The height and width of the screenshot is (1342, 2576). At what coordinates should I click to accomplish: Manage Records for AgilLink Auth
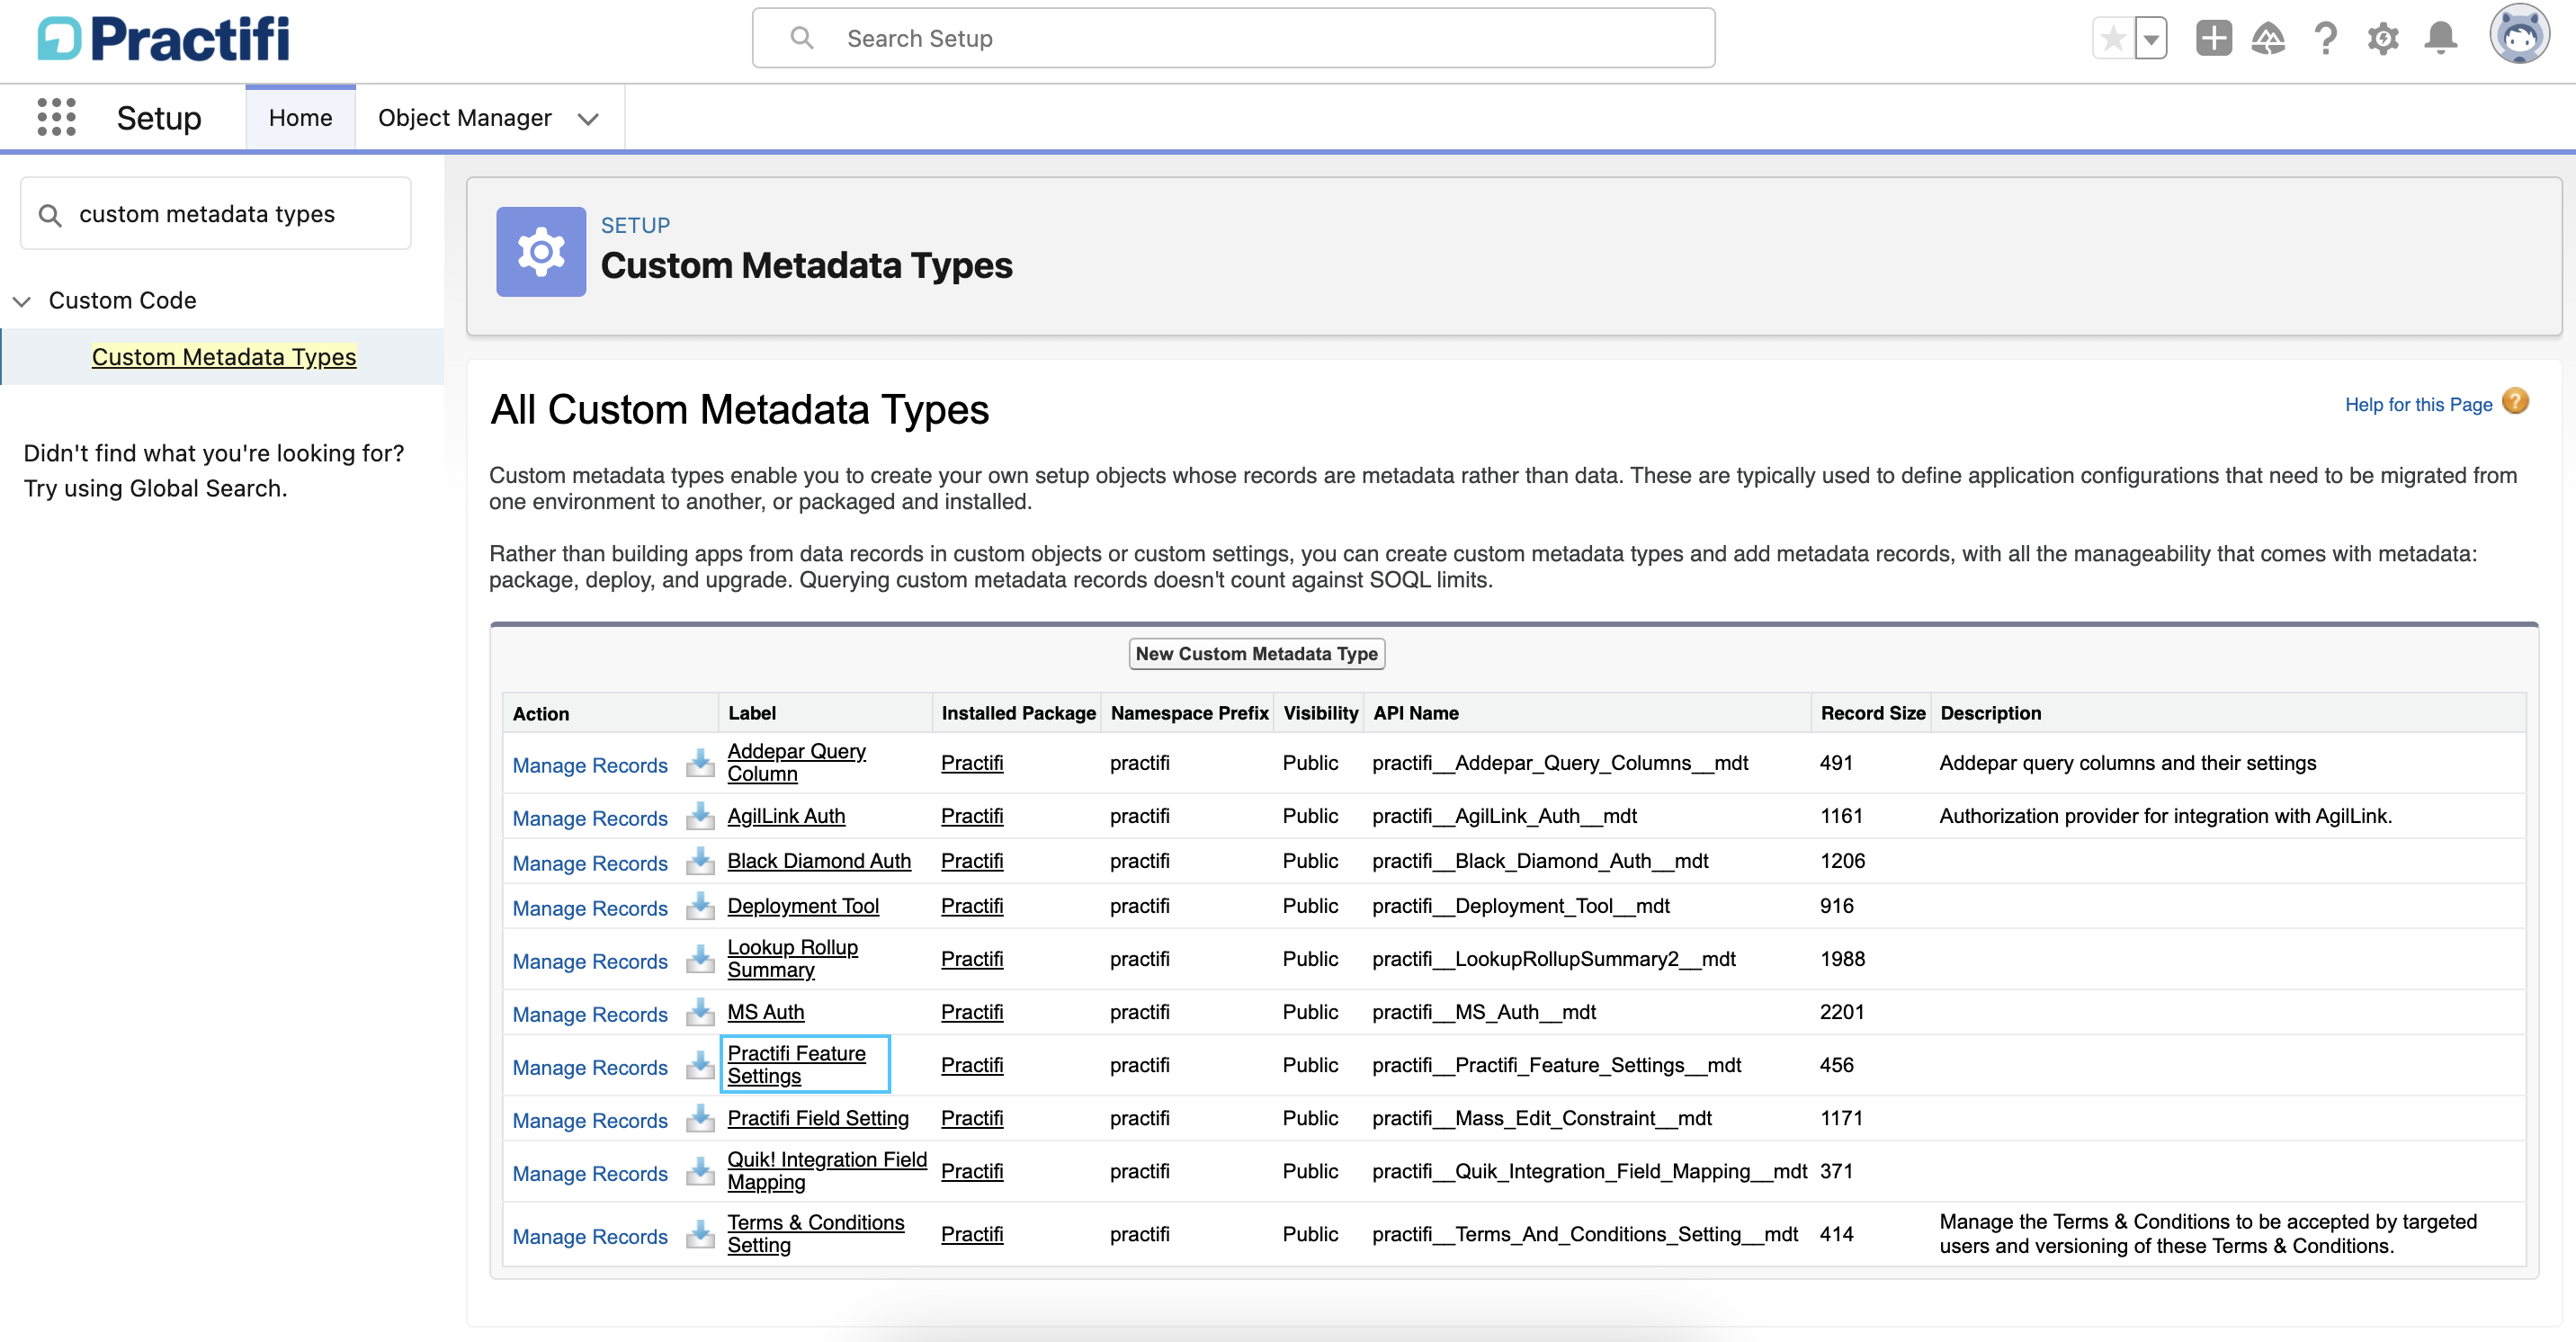coord(590,818)
